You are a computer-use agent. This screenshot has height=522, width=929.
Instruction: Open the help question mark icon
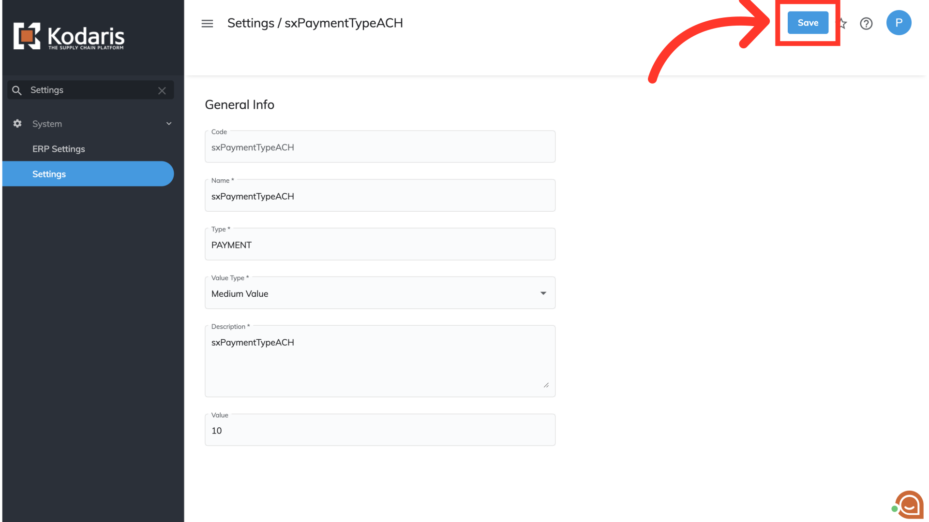click(866, 23)
